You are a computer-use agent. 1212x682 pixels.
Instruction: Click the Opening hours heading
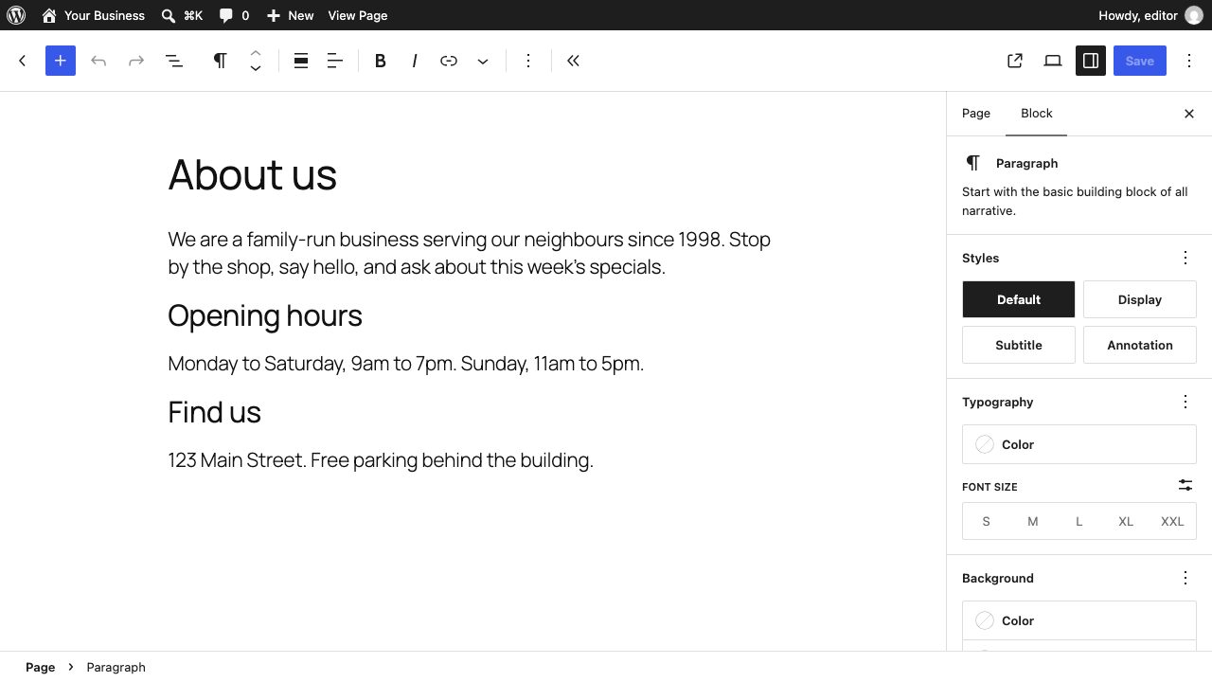[265, 315]
